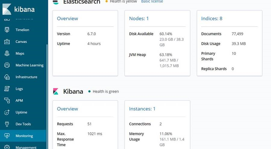Click the 'JVM Heap' label
Screen dimensions: 271x149
[137, 55]
